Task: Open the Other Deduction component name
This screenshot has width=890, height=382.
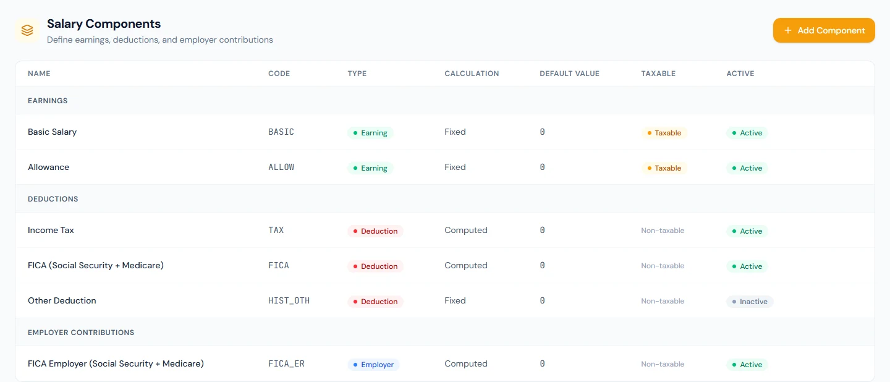Action: pos(62,300)
